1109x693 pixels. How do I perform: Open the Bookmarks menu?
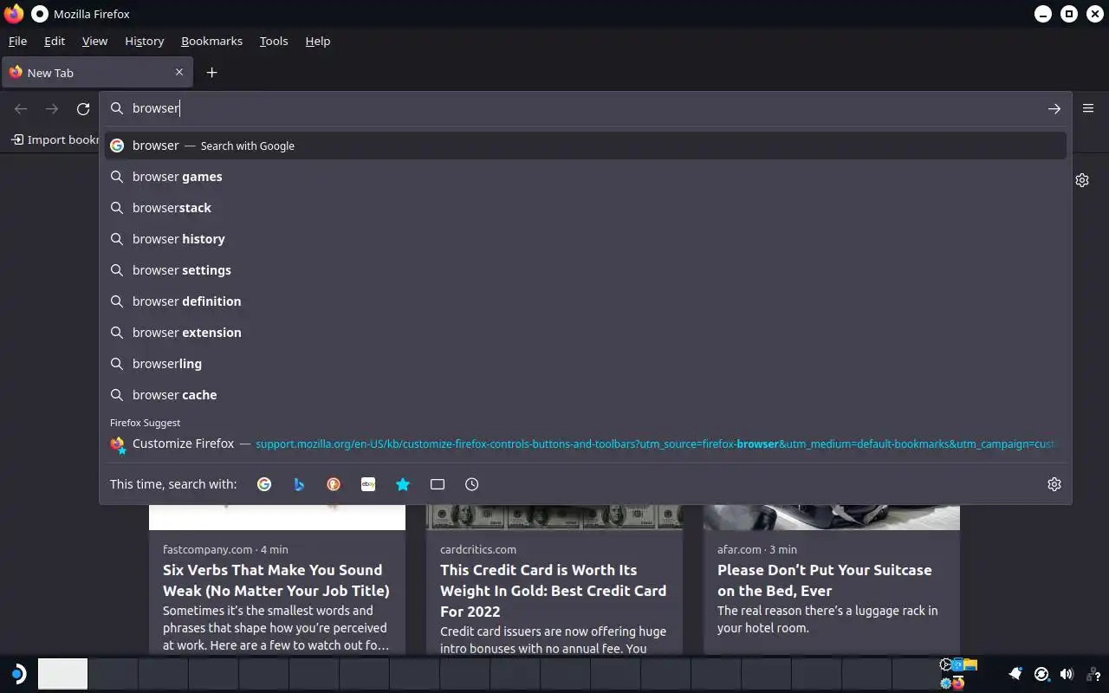point(211,41)
